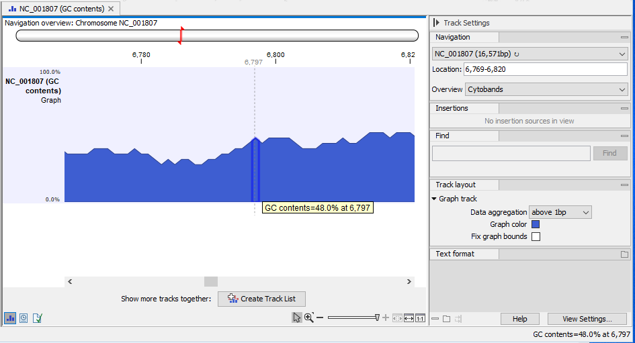This screenshot has width=635, height=343.
Task: Click the View Settings button
Action: point(587,319)
